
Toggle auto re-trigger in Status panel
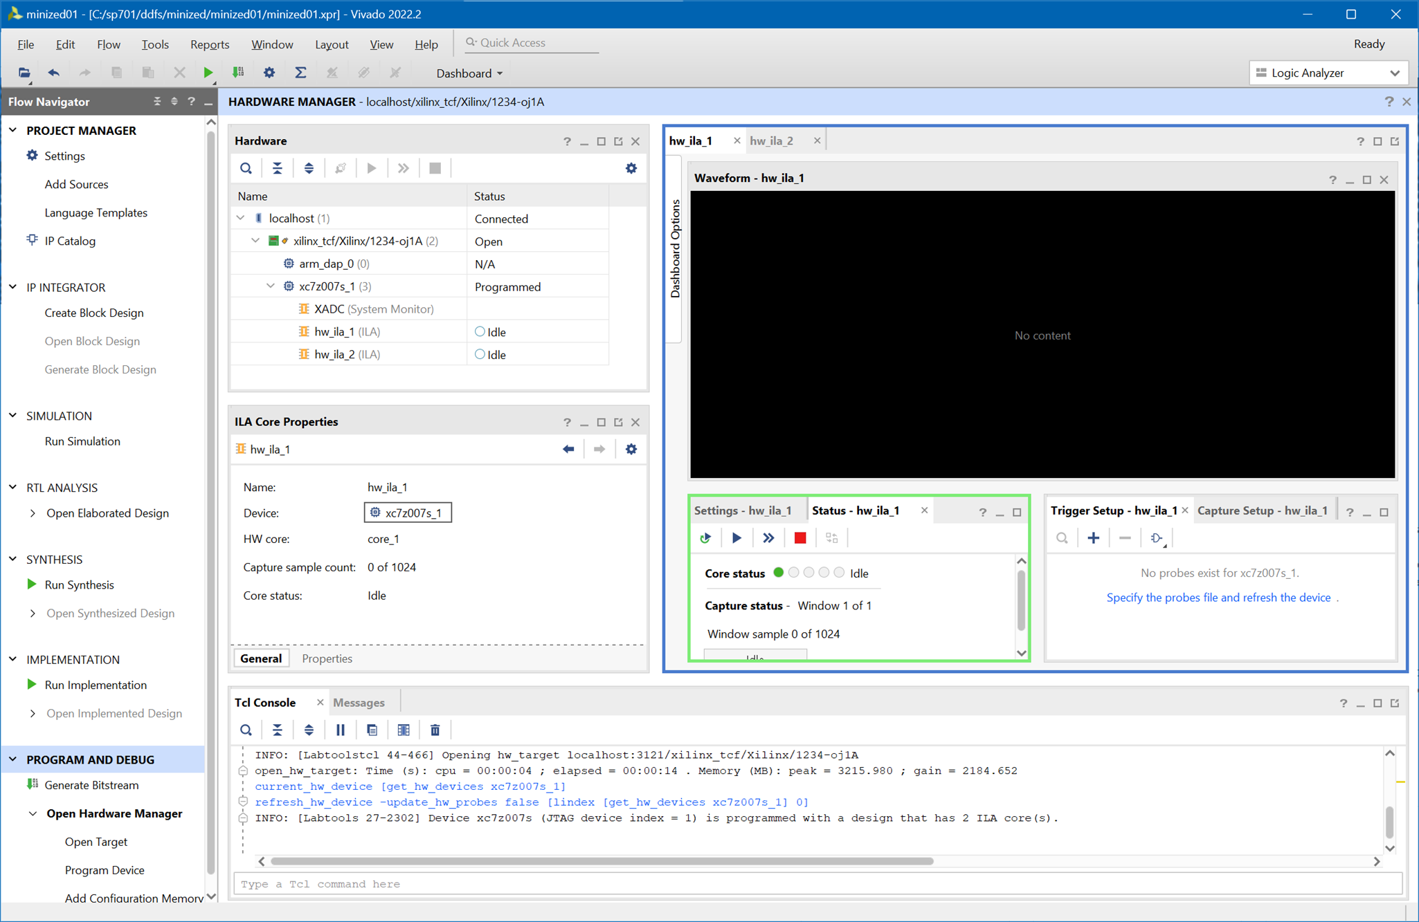click(x=705, y=538)
